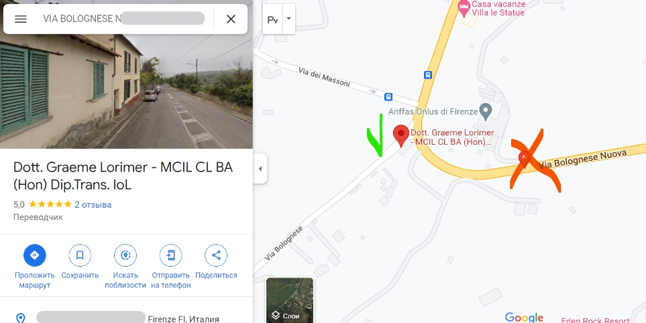Select the Dott. Graeme Lorimer red pin
Screen dimensions: 646x323
(401, 136)
